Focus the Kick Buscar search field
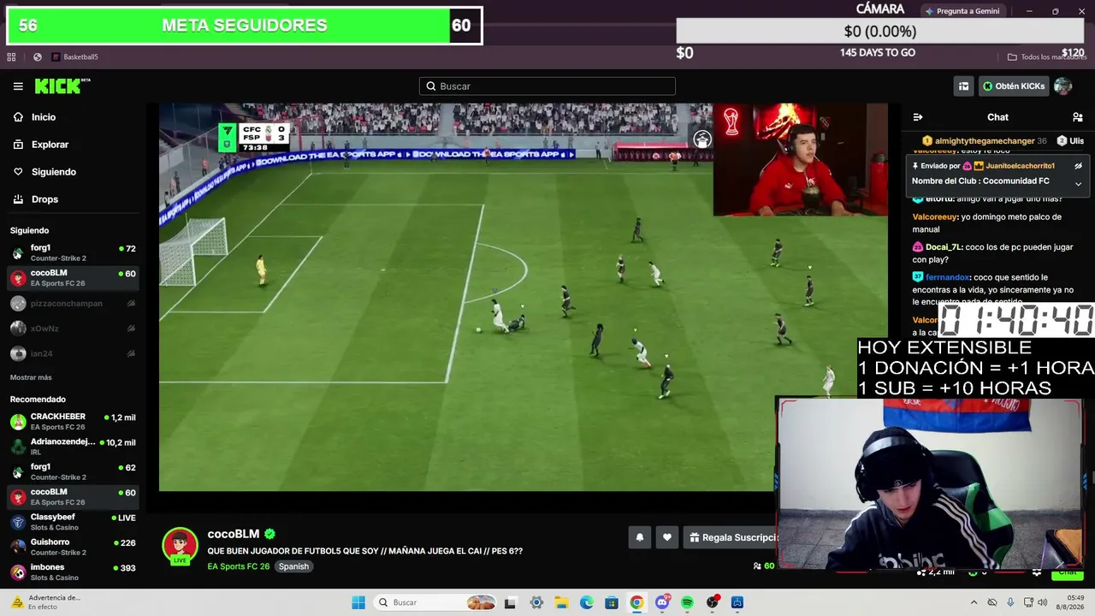This screenshot has height=616, width=1095. [547, 86]
